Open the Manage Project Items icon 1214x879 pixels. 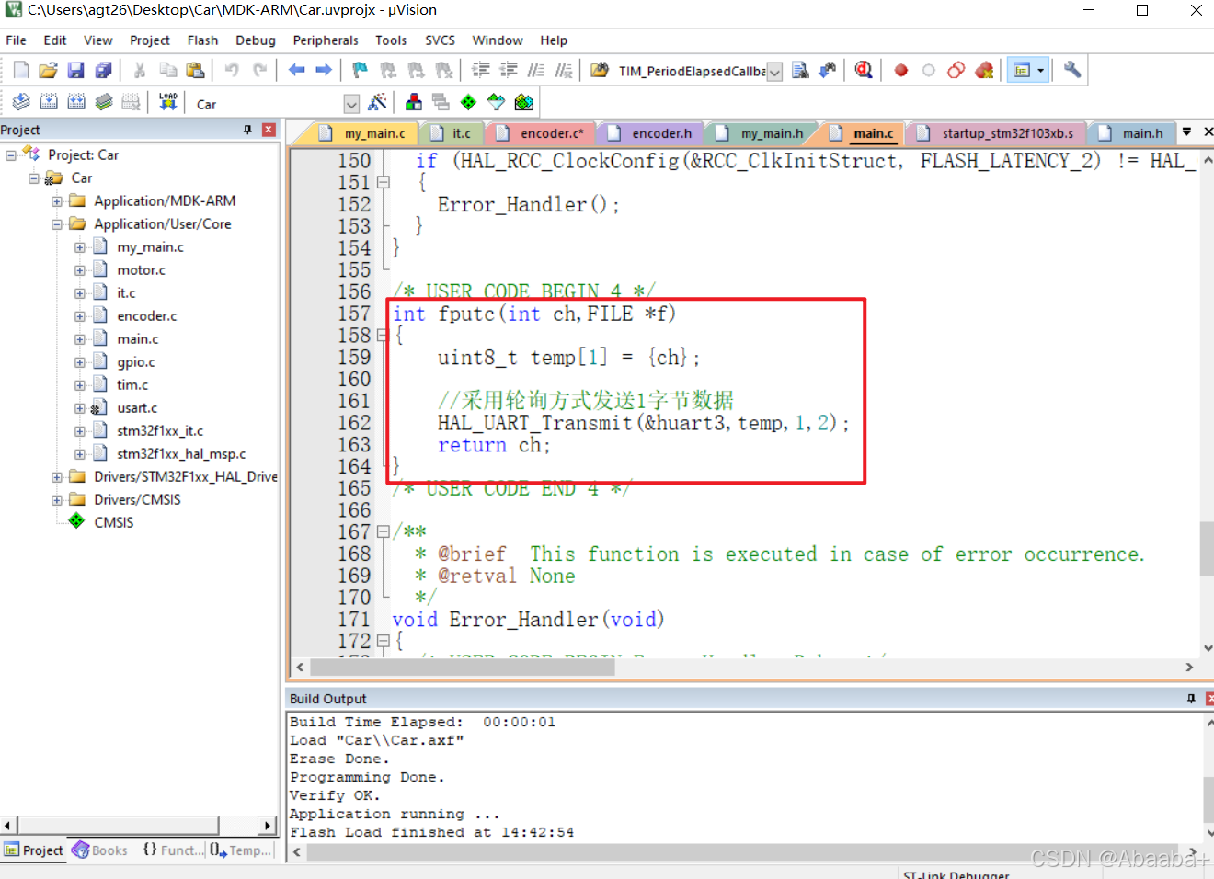click(413, 102)
